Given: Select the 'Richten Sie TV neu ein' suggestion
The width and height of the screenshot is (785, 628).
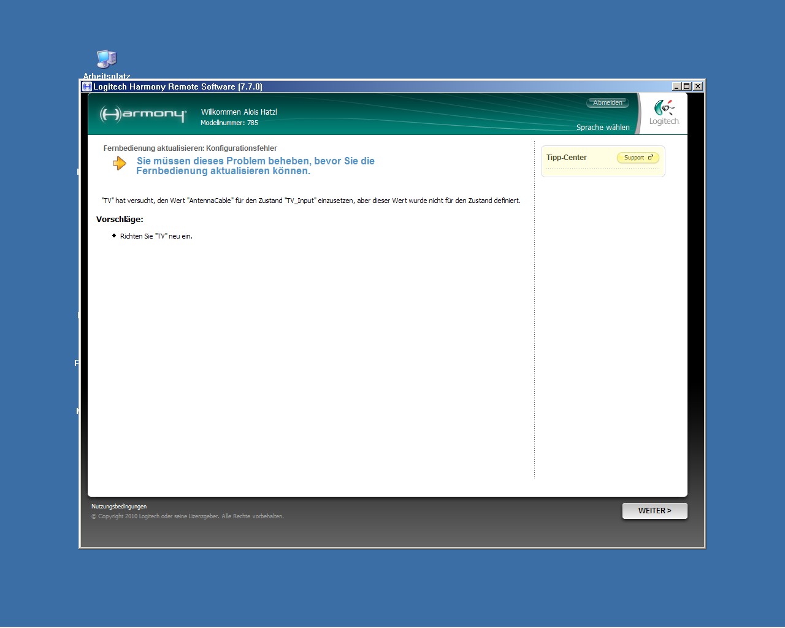Looking at the screenshot, I should [156, 236].
